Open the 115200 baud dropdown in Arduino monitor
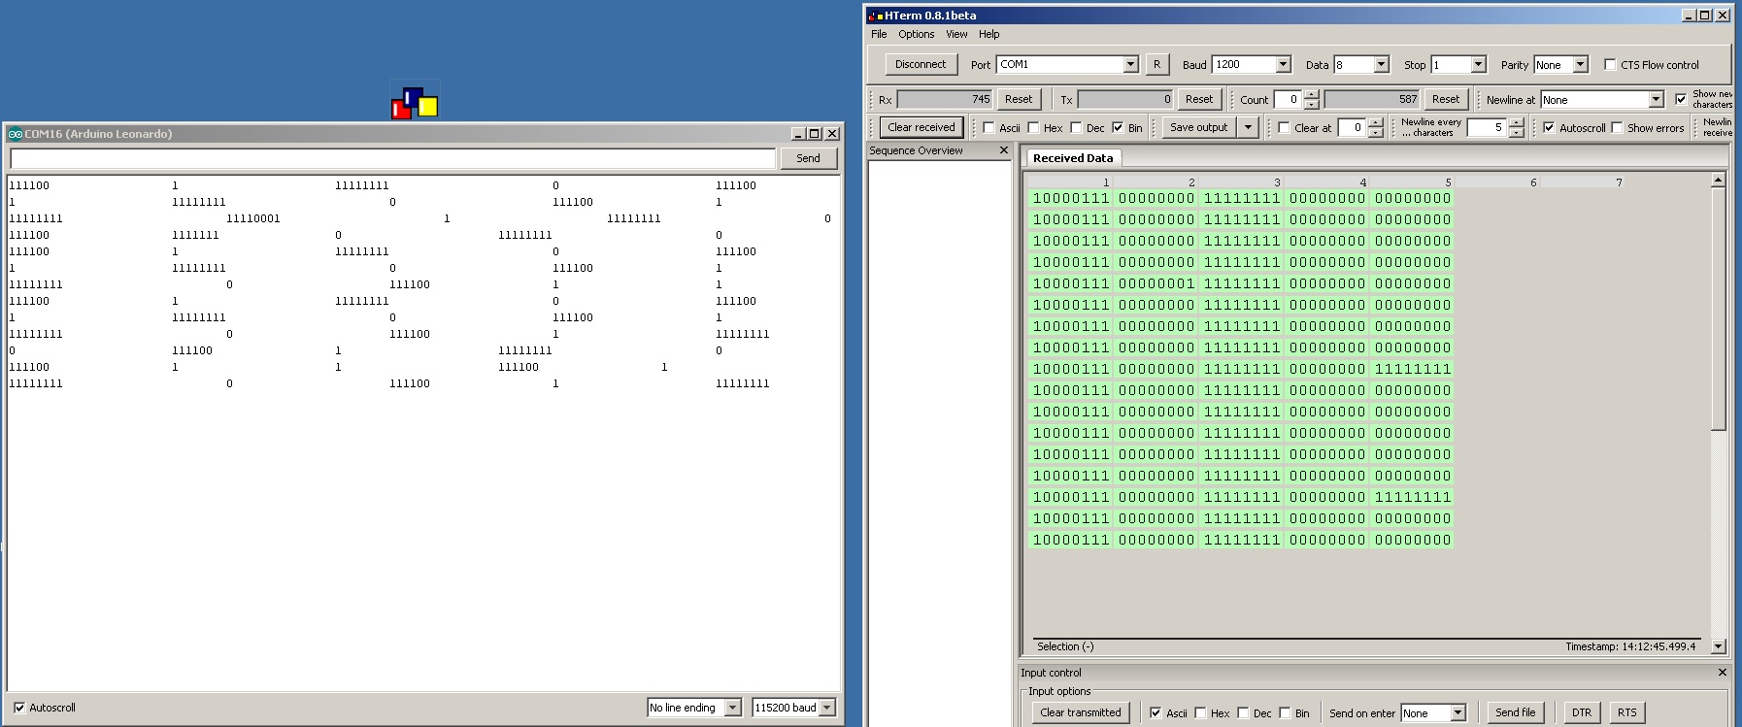The image size is (1742, 727). [x=827, y=708]
